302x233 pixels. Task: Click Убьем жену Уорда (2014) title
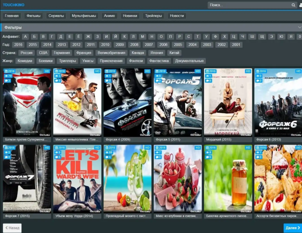74,216
